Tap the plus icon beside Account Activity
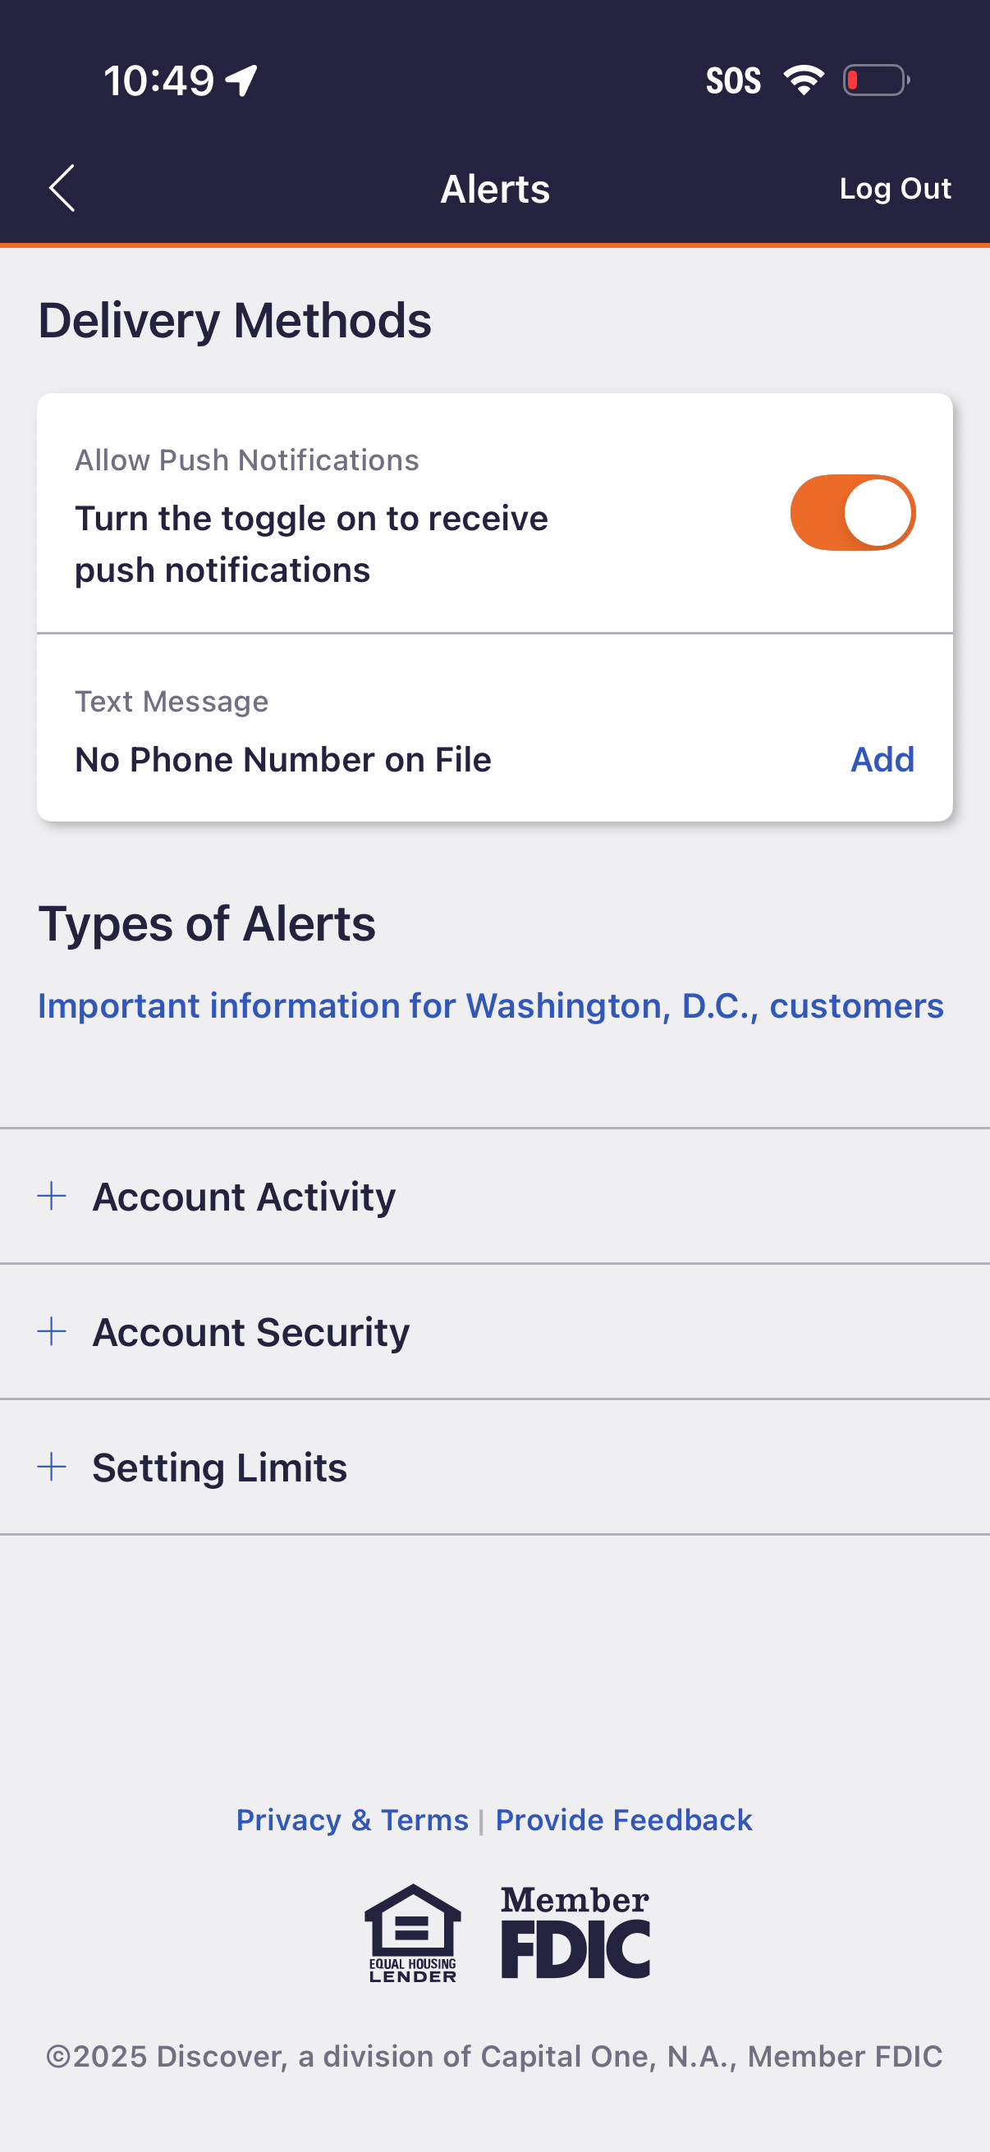The height and width of the screenshot is (2152, 990). 52,1196
